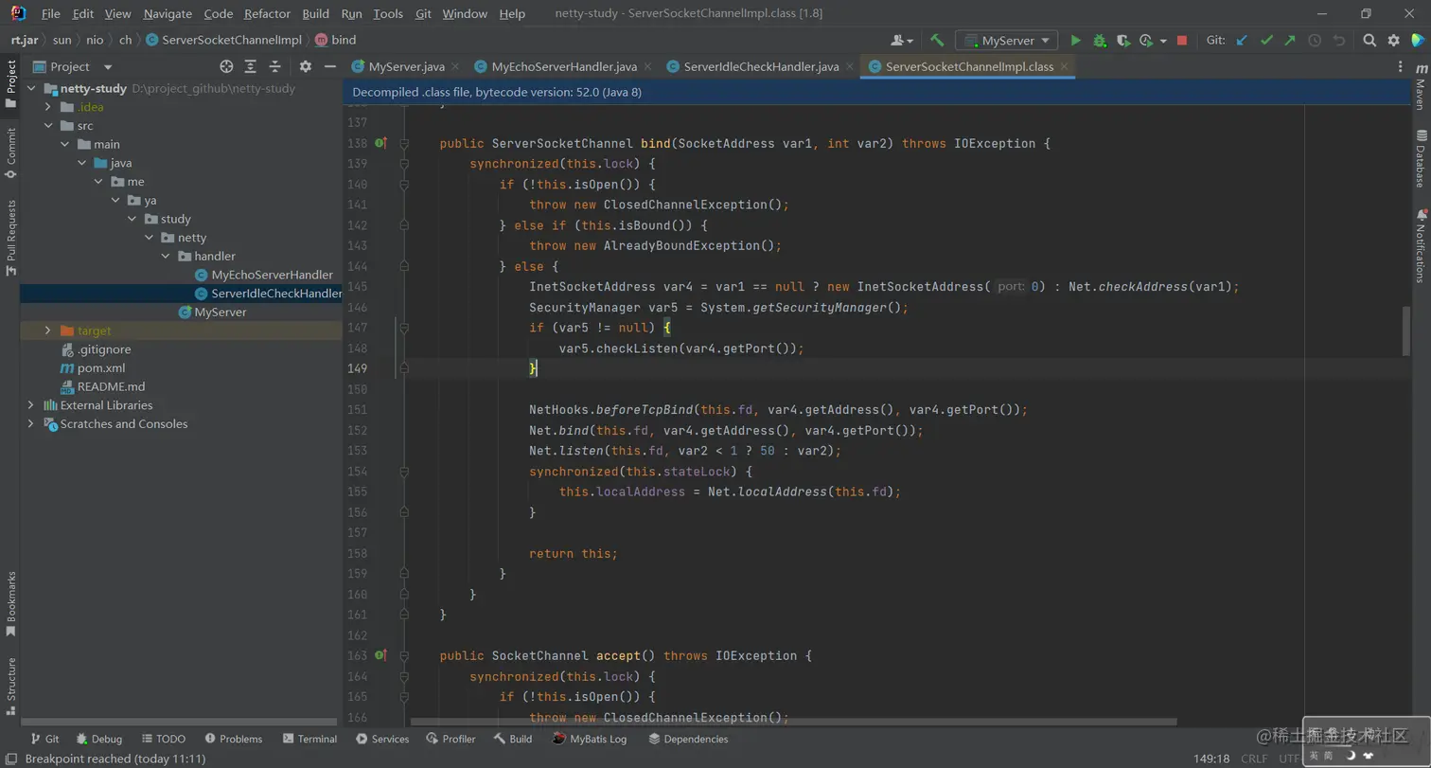Image resolution: width=1431 pixels, height=768 pixels.
Task: Click Collapse All in Project panel
Action: [x=275, y=66]
